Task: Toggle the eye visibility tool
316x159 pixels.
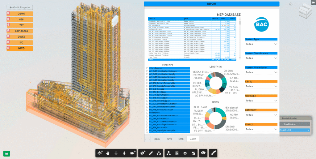Action: (x=203, y=153)
